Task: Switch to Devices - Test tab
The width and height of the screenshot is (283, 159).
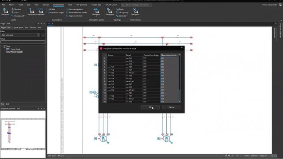Action: (35, 27)
